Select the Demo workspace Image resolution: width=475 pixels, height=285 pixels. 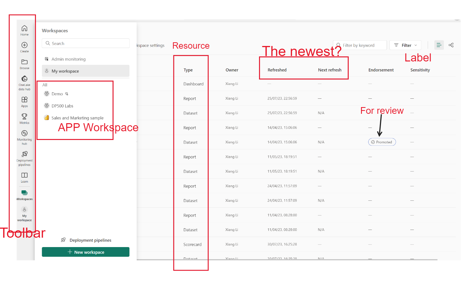tap(57, 94)
